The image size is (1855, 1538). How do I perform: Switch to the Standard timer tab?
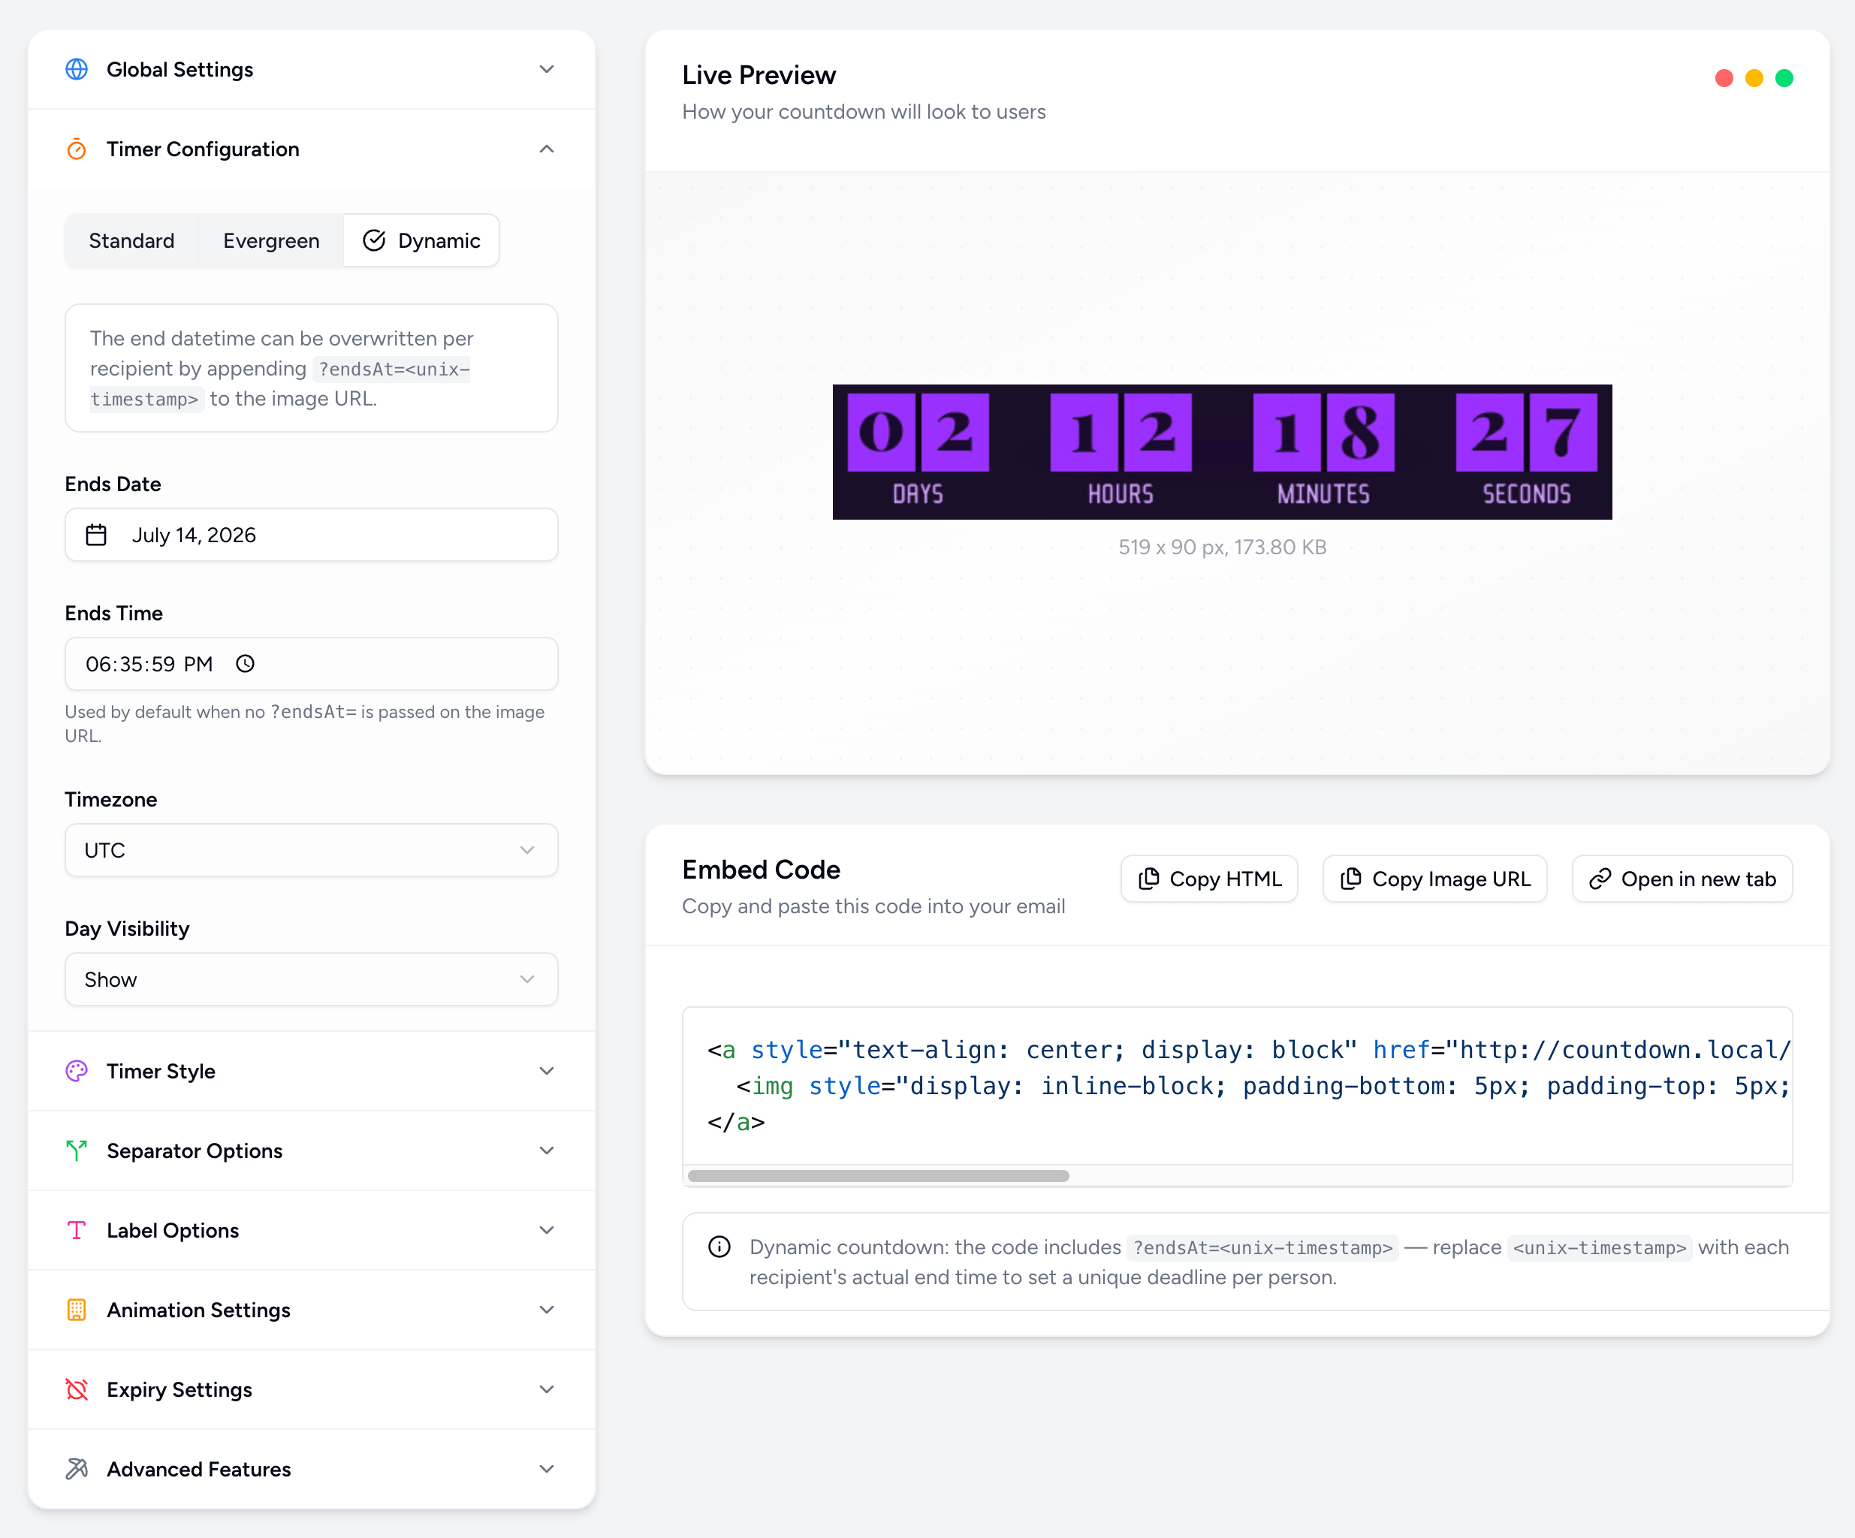coord(131,240)
